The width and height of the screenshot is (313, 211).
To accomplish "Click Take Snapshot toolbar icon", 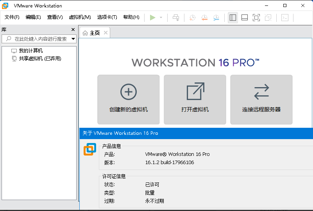I will click(192, 18).
